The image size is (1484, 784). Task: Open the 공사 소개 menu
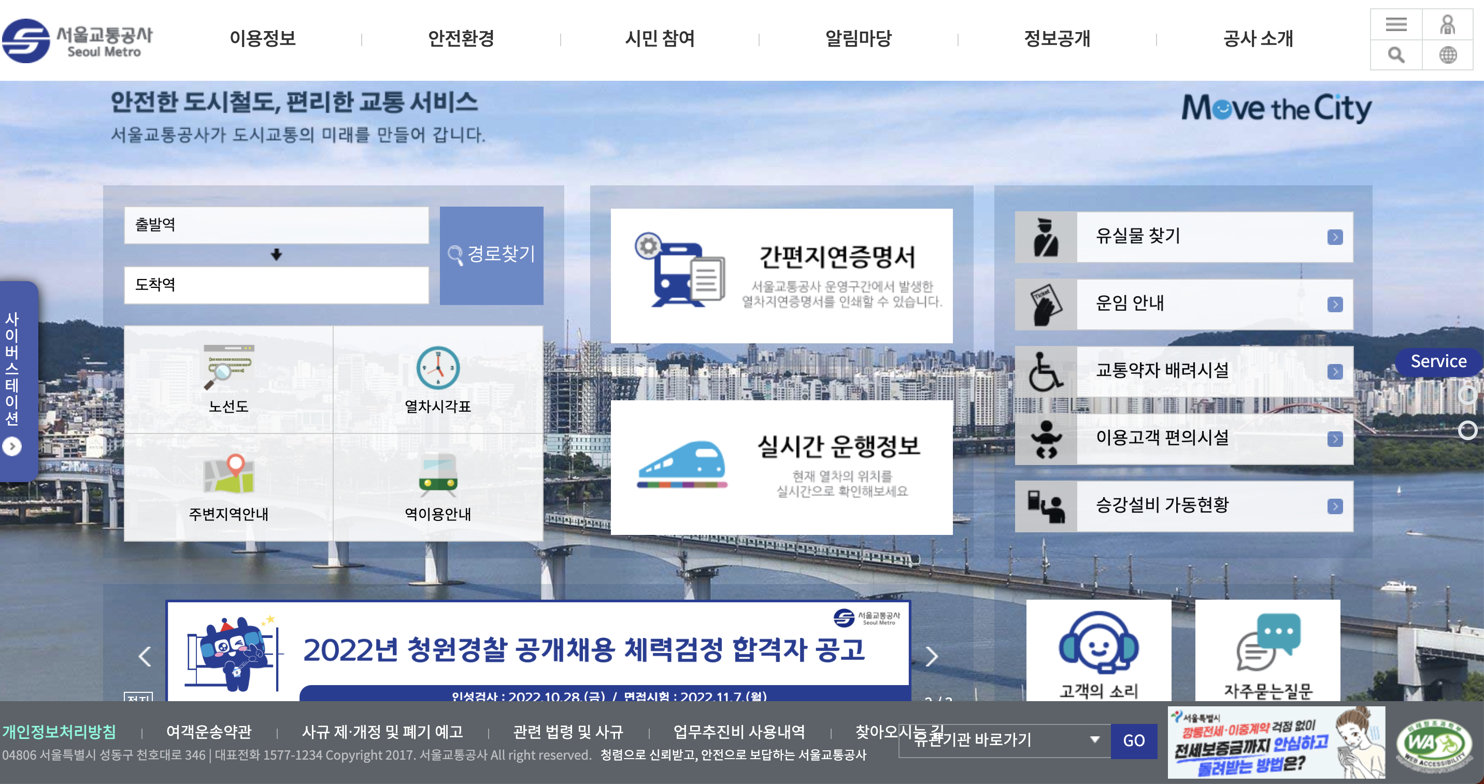click(1257, 39)
